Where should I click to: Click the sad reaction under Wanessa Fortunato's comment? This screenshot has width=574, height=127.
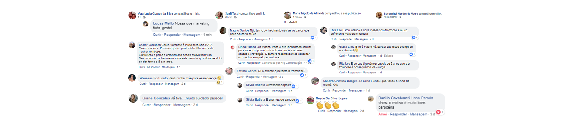(x=218, y=82)
